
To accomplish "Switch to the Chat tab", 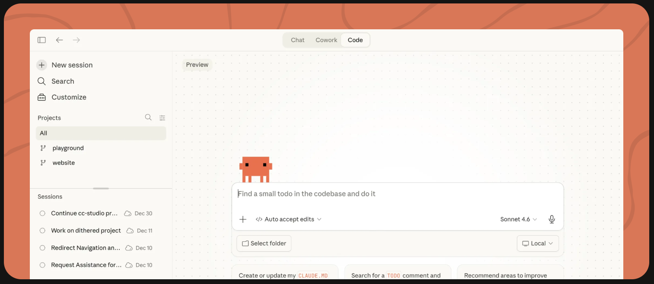I will [x=297, y=40].
